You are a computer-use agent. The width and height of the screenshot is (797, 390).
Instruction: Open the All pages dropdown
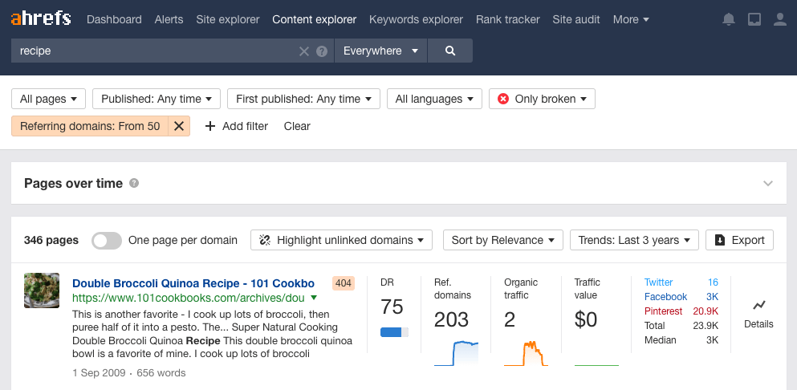tap(48, 99)
